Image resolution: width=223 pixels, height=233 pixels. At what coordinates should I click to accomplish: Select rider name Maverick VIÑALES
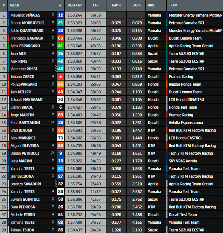click(25, 15)
